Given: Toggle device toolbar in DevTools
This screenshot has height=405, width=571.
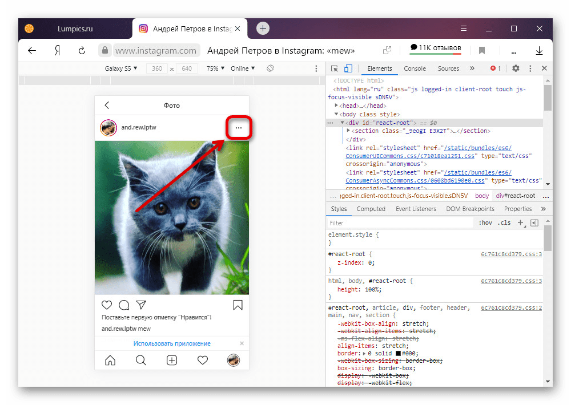Looking at the screenshot, I should point(348,68).
